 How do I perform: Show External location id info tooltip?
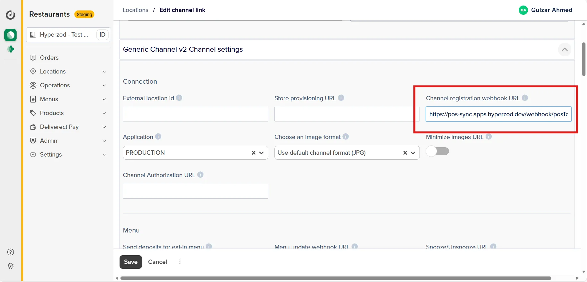coord(179,98)
